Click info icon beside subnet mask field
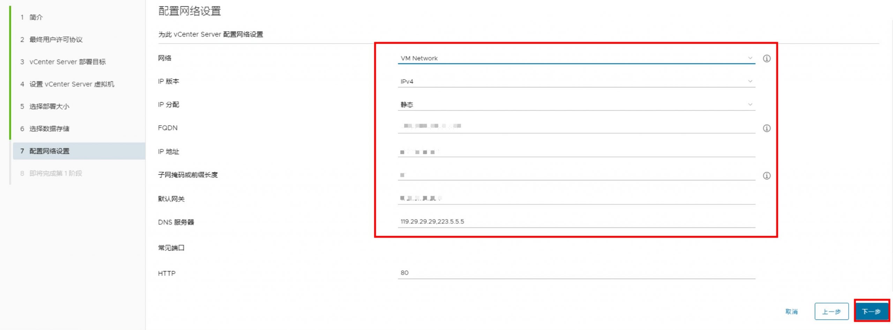The image size is (893, 330). (766, 176)
